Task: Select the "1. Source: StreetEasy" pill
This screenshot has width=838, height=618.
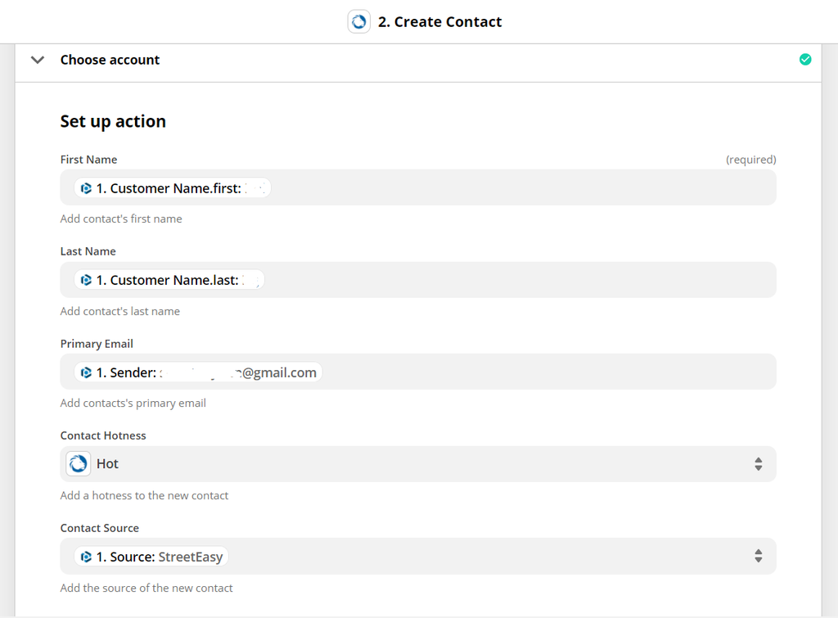Action: click(x=151, y=556)
